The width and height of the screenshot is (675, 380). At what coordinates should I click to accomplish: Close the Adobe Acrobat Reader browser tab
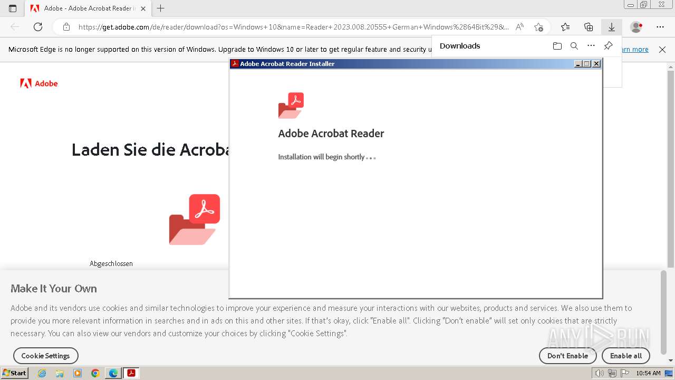(143, 8)
